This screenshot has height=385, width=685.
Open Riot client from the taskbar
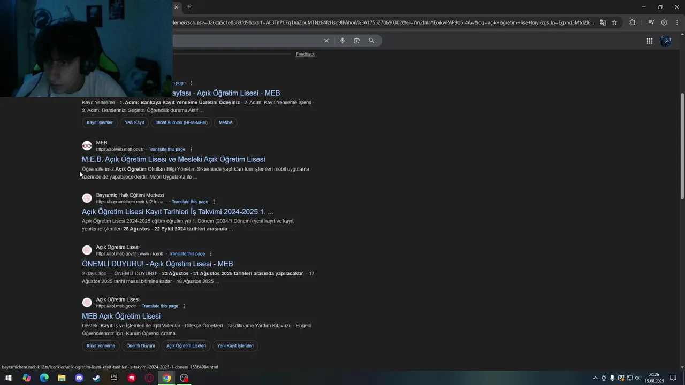[132, 378]
